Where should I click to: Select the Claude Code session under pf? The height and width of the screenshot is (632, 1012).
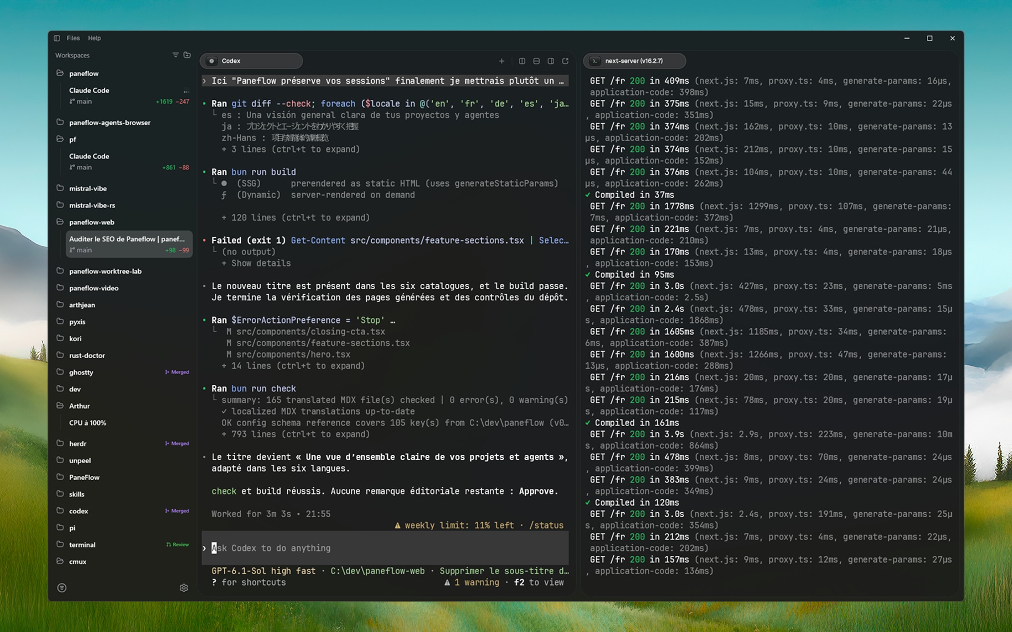point(129,161)
